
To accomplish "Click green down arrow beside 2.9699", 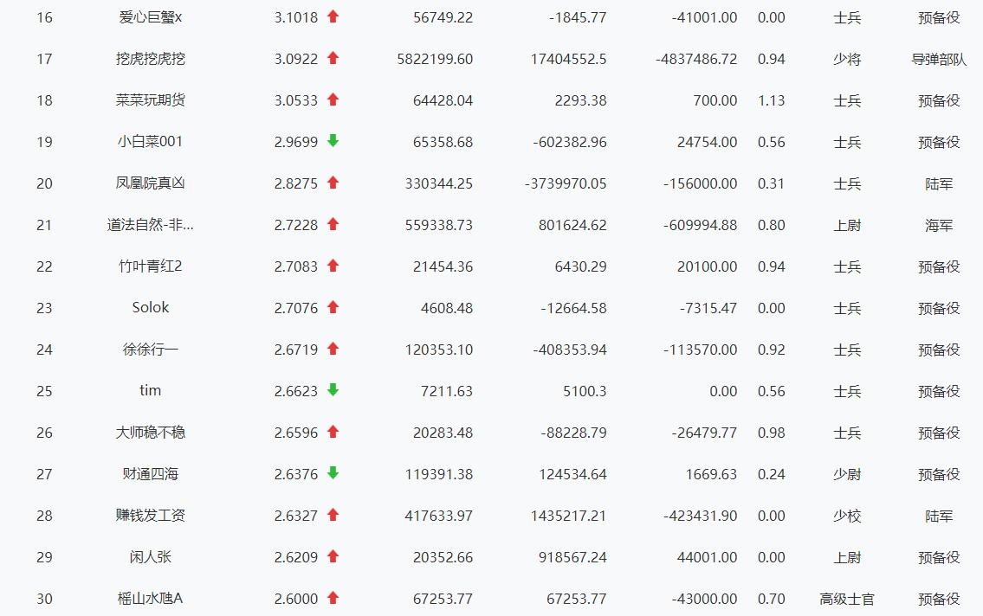I will tap(333, 141).
